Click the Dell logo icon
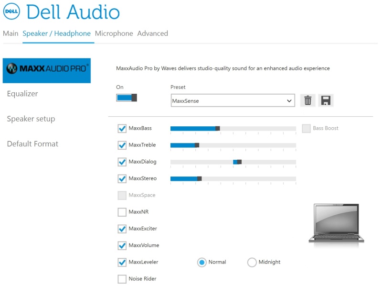The height and width of the screenshot is (287, 382). [11, 11]
